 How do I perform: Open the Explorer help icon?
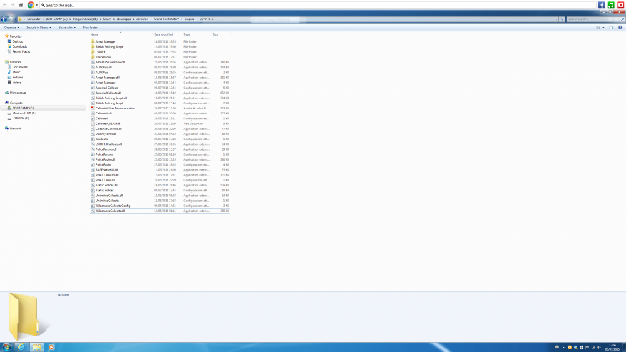click(x=620, y=28)
